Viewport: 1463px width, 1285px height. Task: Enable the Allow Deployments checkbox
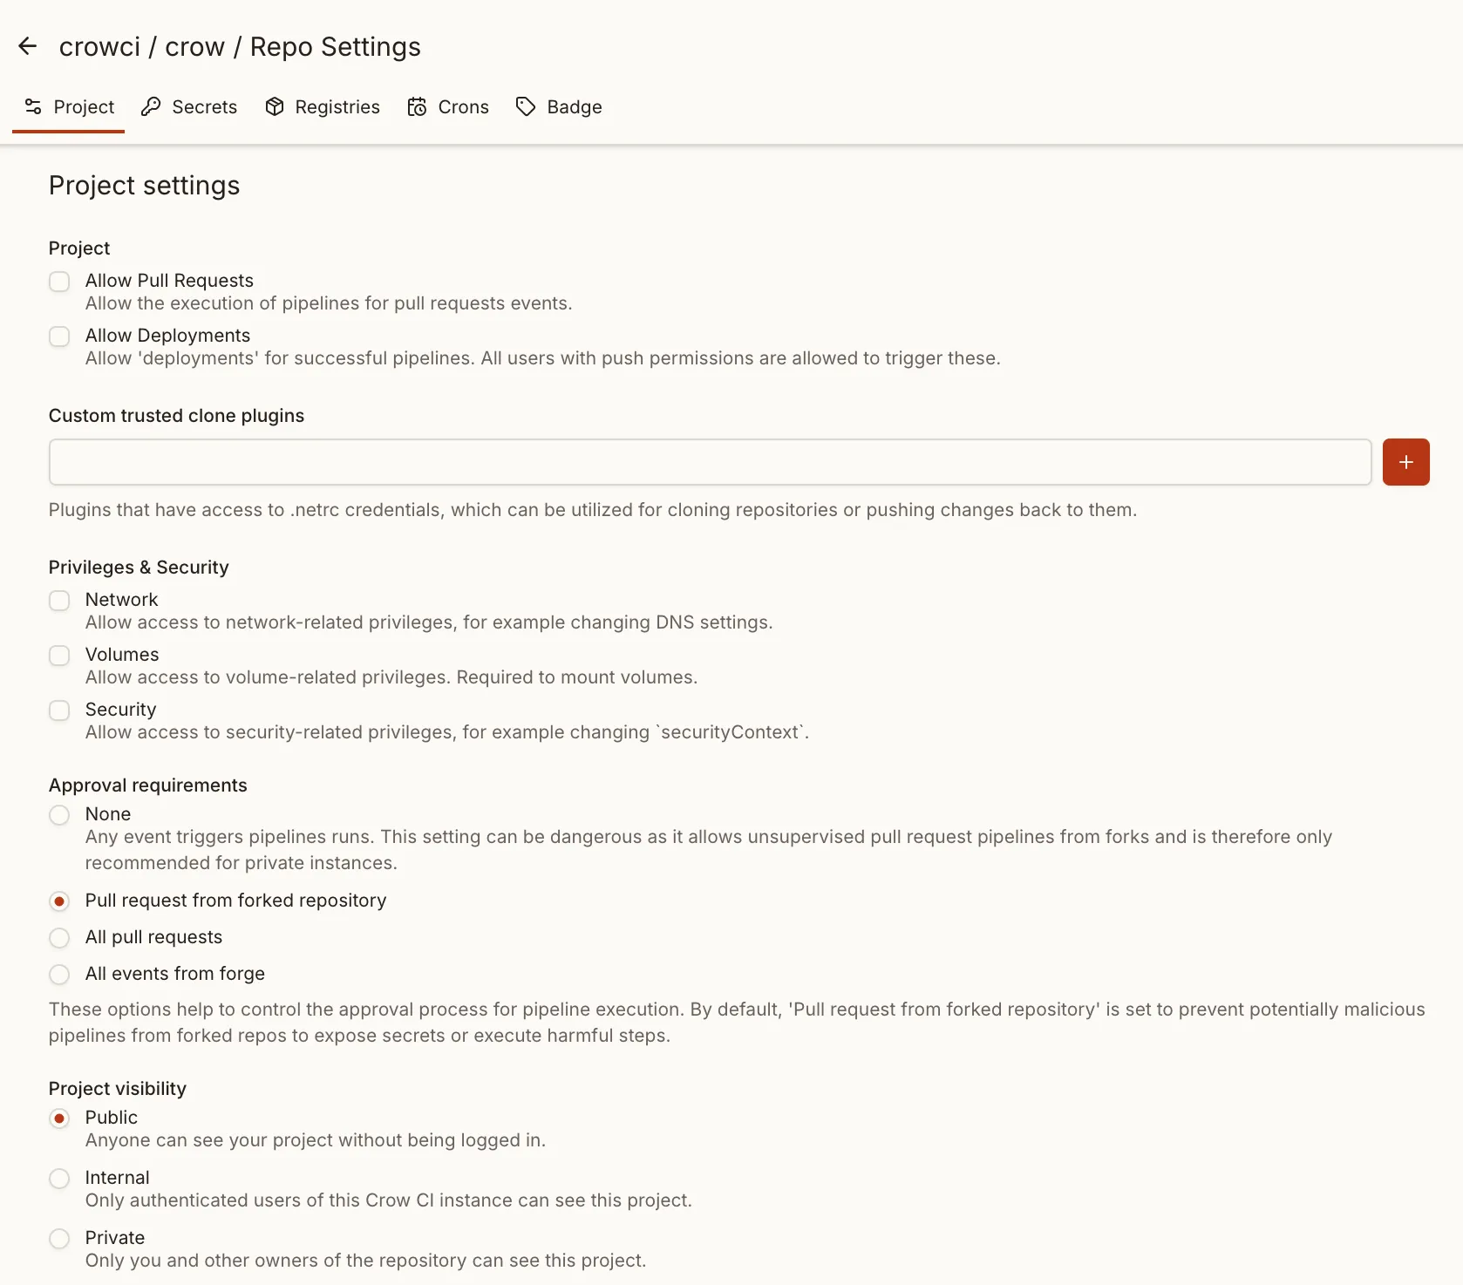[x=58, y=337]
